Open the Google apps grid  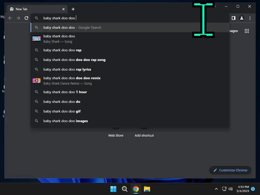(x=247, y=31)
